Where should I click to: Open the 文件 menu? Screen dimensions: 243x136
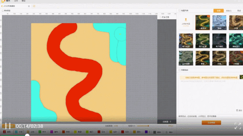click(x=16, y=1)
